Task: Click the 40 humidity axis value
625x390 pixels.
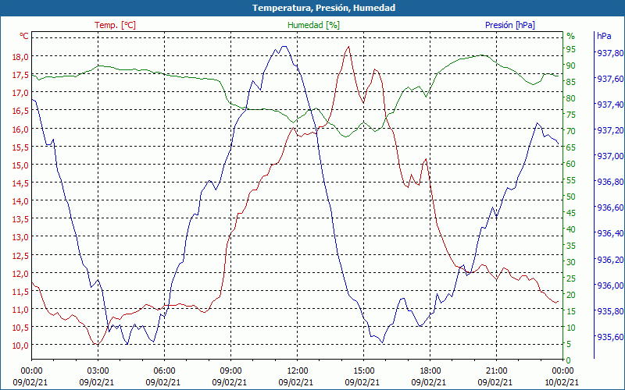Action: (x=571, y=229)
